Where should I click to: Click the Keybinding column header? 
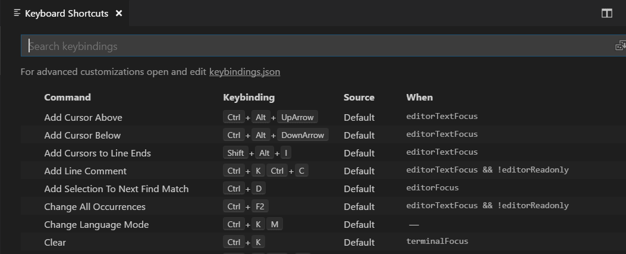coord(248,97)
